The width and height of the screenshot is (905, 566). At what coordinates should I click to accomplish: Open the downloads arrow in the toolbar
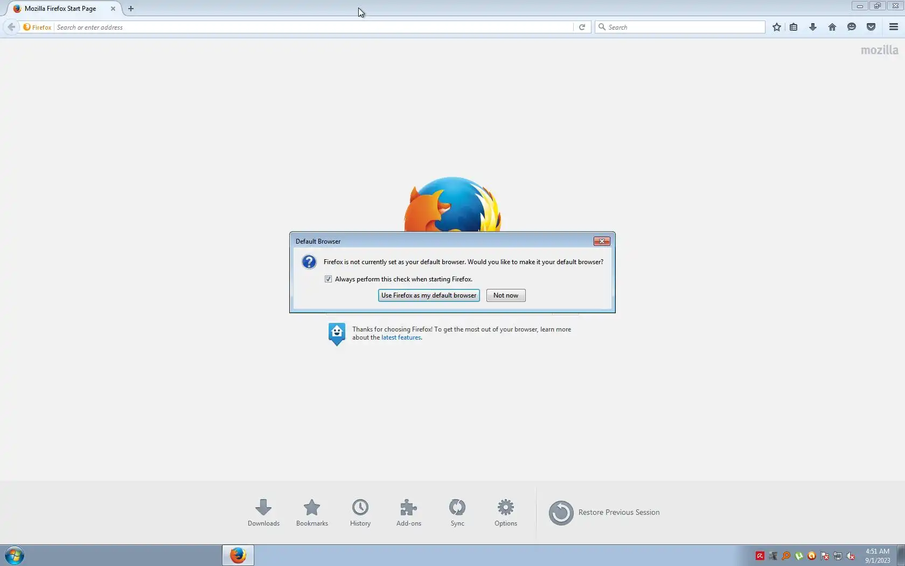pyautogui.click(x=813, y=27)
